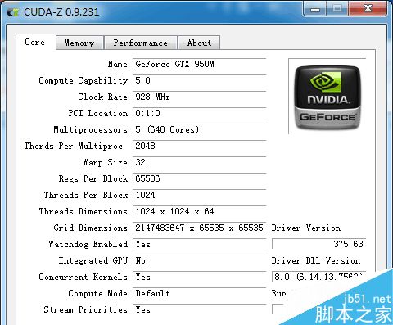Click the Concurrent Kernels label
Viewport: 393px width, 325px height.
tap(84, 277)
